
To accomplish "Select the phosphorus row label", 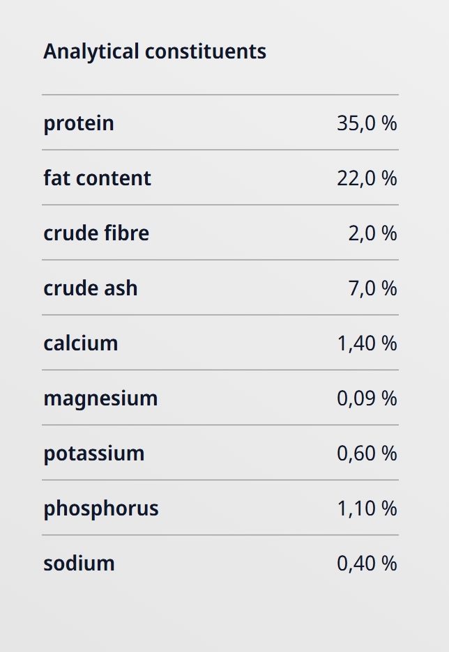I will pyautogui.click(x=101, y=509).
